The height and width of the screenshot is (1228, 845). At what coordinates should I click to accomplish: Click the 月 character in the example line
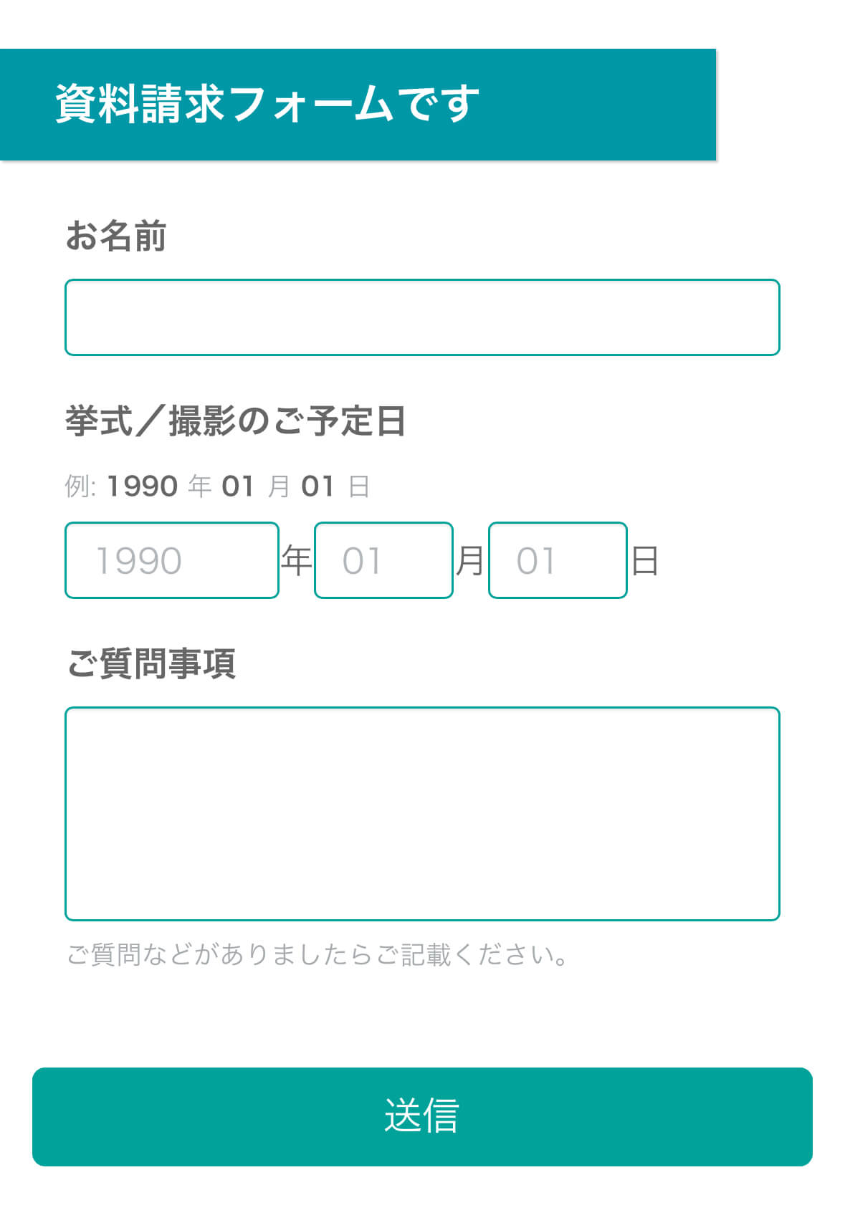coord(279,486)
